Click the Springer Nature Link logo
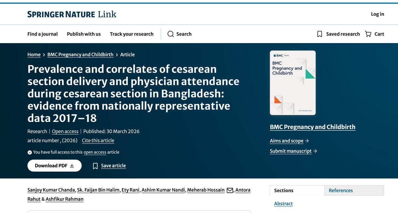Viewport: 398px width, 213px height. click(x=72, y=14)
